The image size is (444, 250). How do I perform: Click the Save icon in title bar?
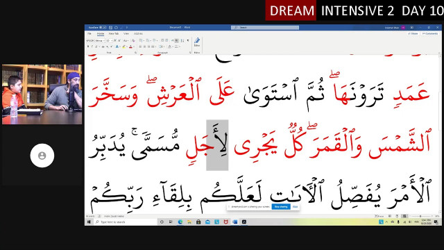(x=110, y=28)
